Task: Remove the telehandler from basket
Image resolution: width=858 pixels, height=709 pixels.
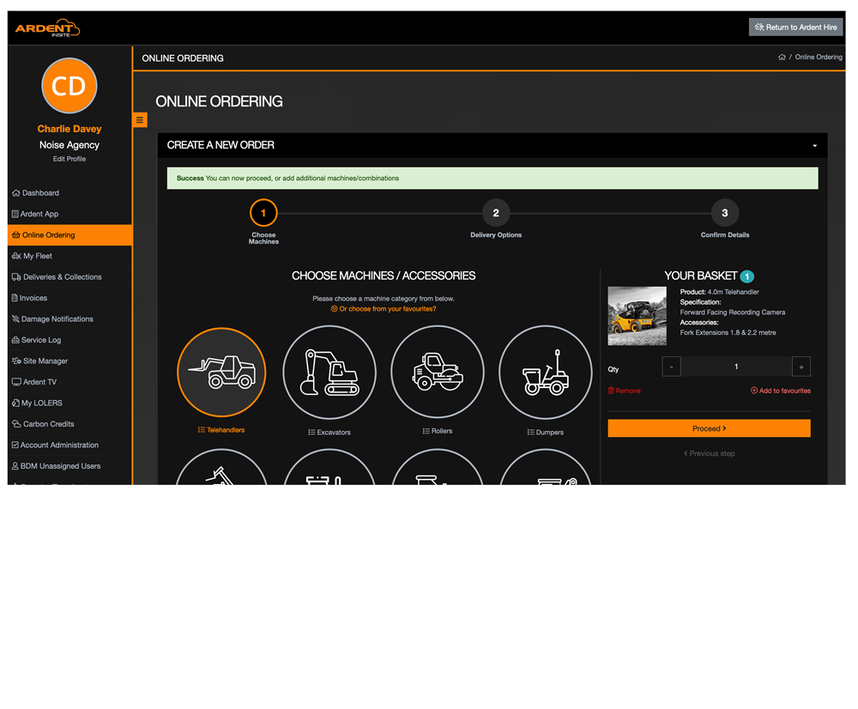Action: 625,391
